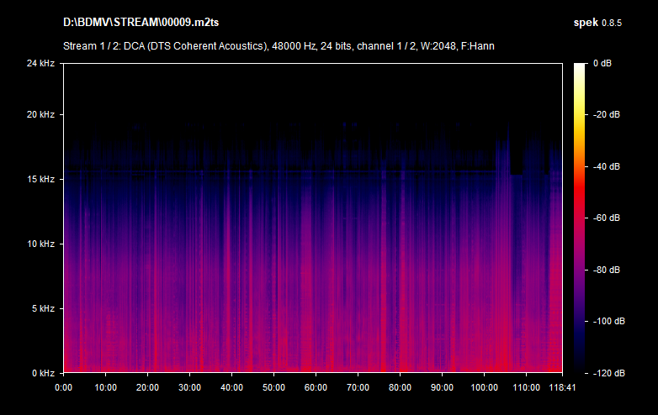Select the DTS stream info text line
Viewport: 658px width, 415px height.
pos(279,45)
